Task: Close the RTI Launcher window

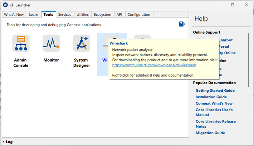Action: [x=246, y=5]
